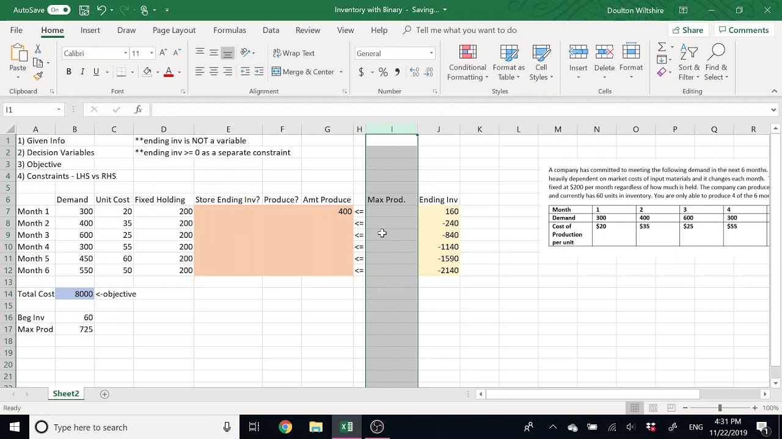Apply Percent Style format
The image size is (782, 439).
click(x=383, y=72)
